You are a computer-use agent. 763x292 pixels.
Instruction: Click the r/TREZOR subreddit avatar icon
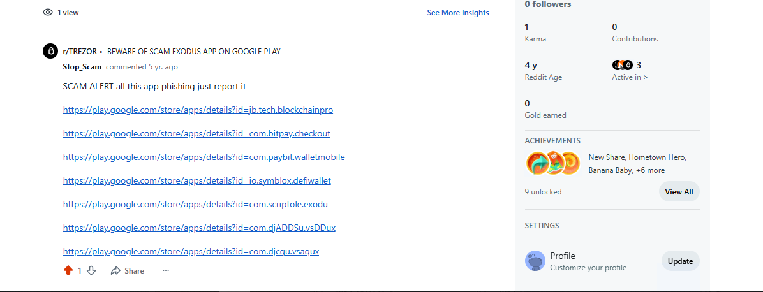50,51
